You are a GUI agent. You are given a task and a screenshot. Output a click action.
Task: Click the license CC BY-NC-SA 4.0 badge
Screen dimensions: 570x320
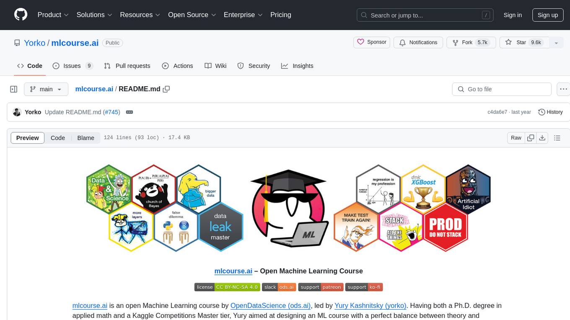pyautogui.click(x=227, y=287)
